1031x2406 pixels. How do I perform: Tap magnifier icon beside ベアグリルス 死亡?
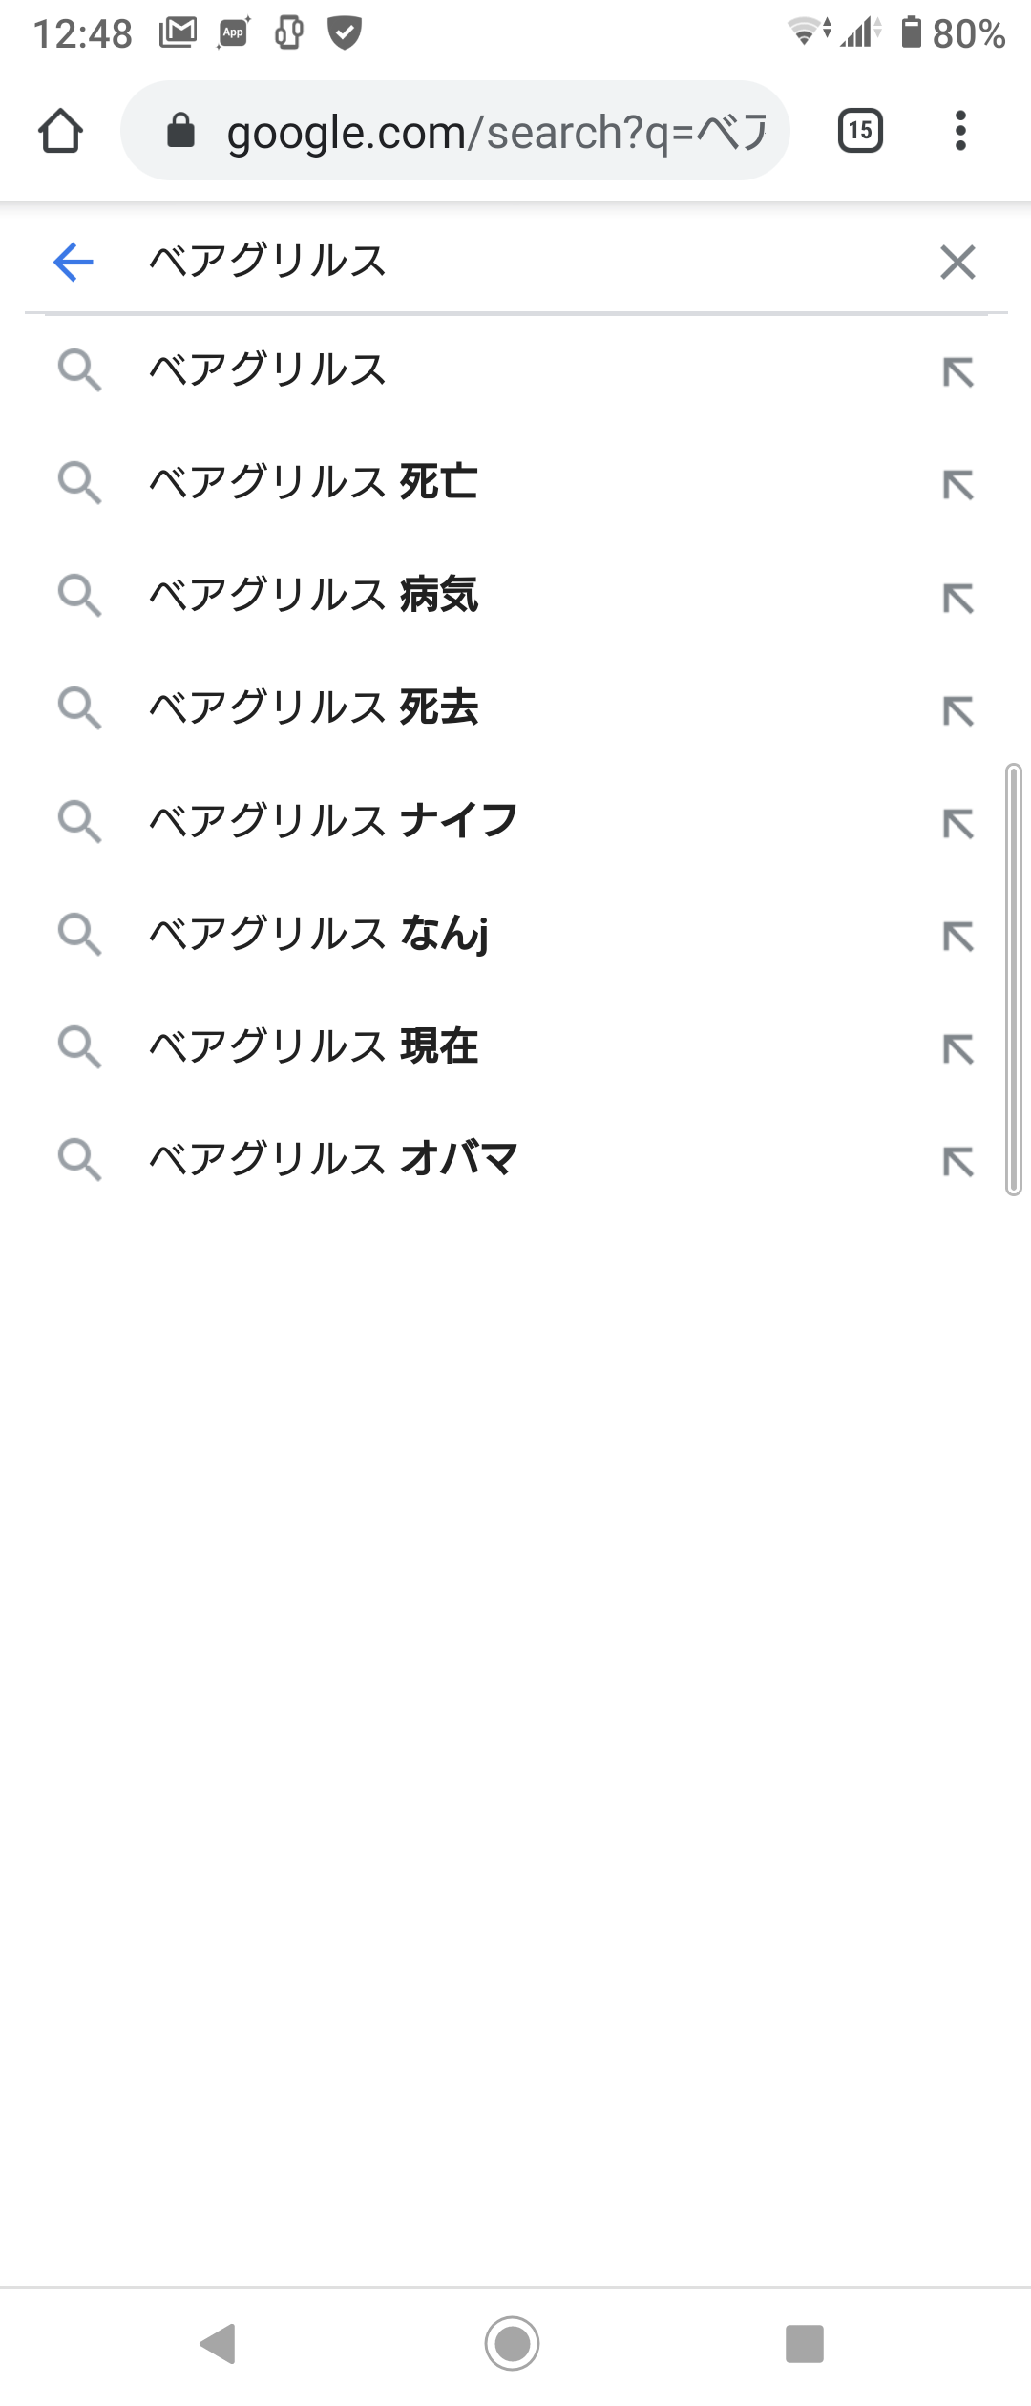pos(79,483)
